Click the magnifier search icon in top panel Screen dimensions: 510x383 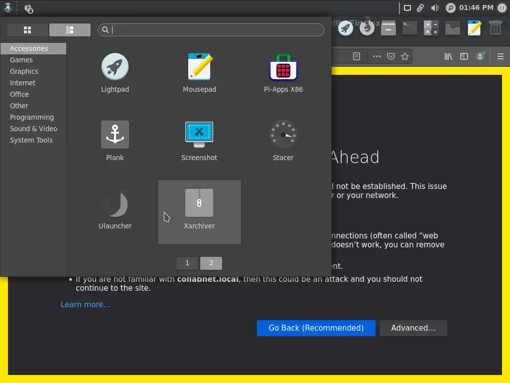(x=450, y=8)
